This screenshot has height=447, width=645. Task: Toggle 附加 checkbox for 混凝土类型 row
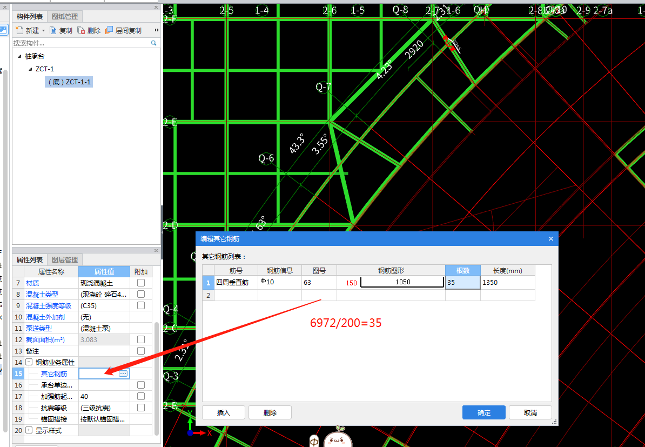(140, 294)
